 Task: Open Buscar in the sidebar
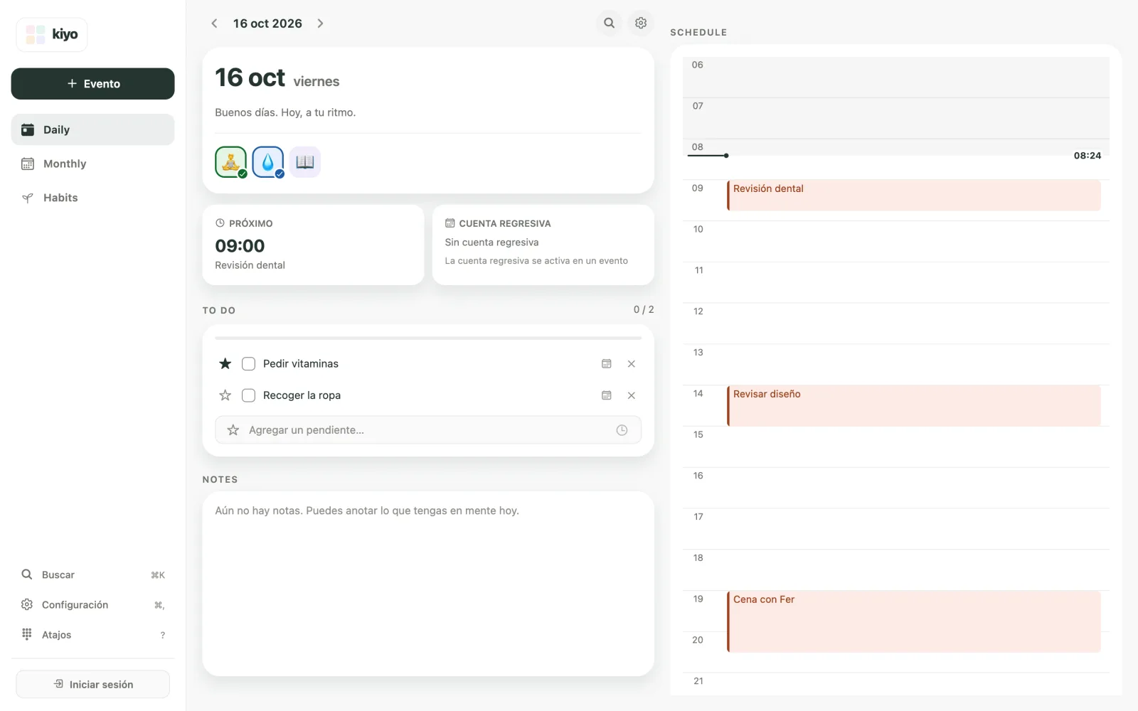click(92, 574)
